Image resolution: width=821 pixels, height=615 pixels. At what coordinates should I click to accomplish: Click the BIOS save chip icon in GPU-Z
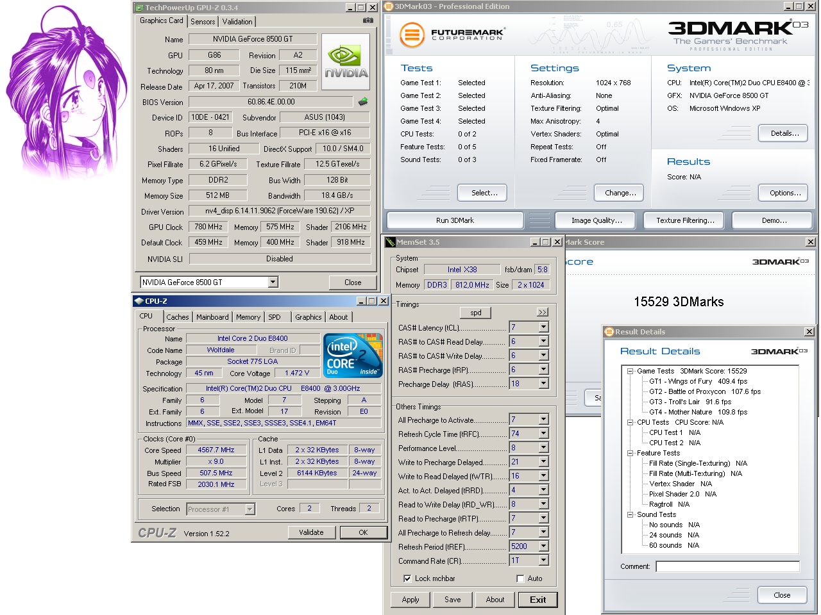(x=363, y=101)
